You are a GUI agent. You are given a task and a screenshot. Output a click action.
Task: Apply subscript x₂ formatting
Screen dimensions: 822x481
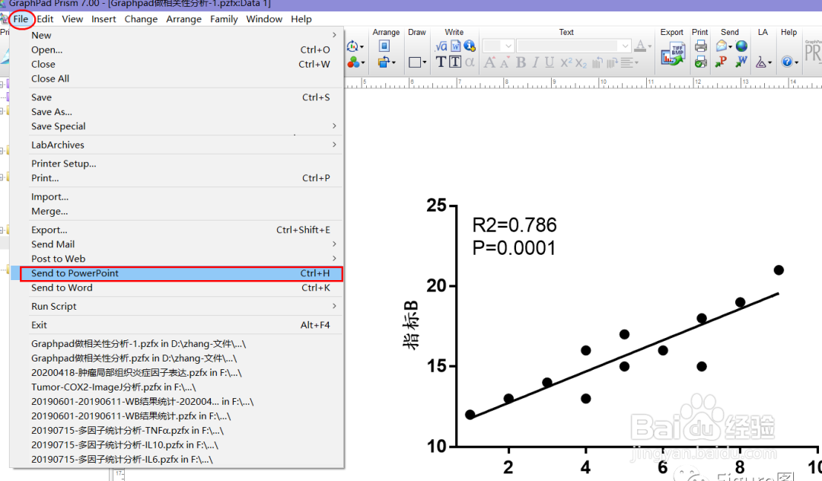(581, 63)
